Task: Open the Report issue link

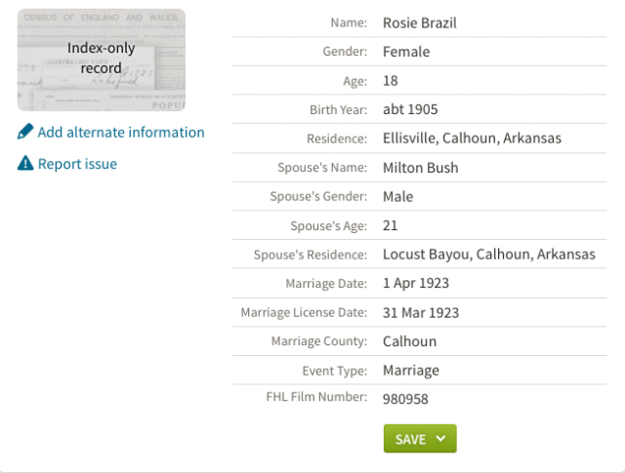Action: (77, 164)
